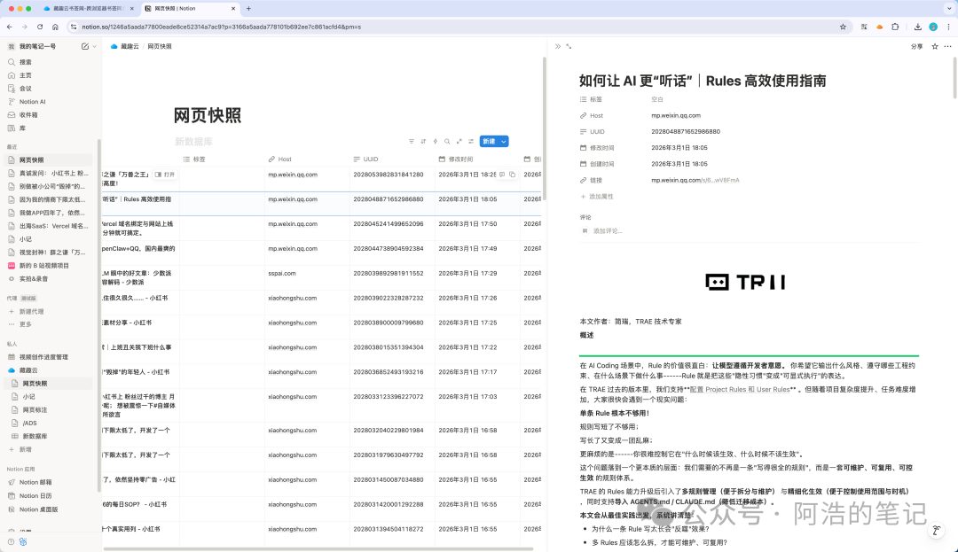Screen dimensions: 958x552
Task: Click 藏趣云 in the breadcrumb
Action: [x=125, y=46]
